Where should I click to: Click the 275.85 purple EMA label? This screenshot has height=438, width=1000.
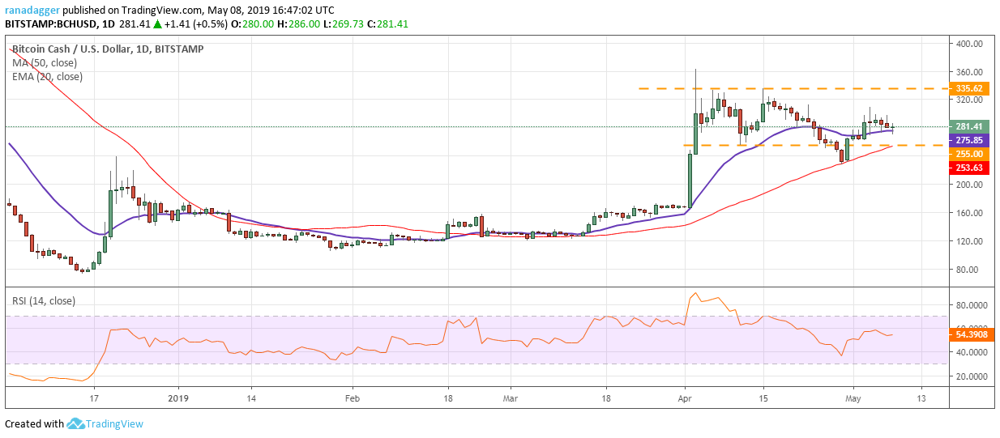968,140
